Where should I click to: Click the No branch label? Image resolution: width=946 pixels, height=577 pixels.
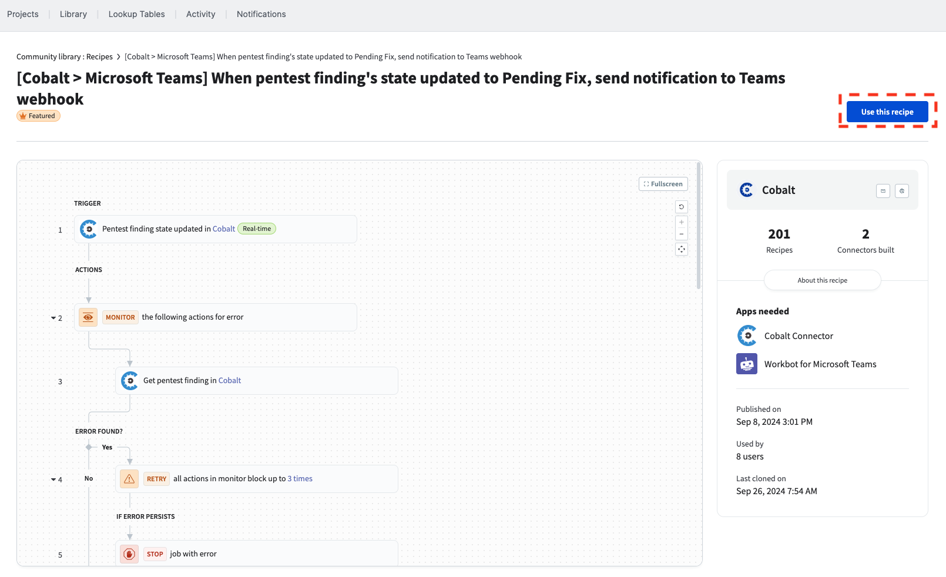coord(89,478)
